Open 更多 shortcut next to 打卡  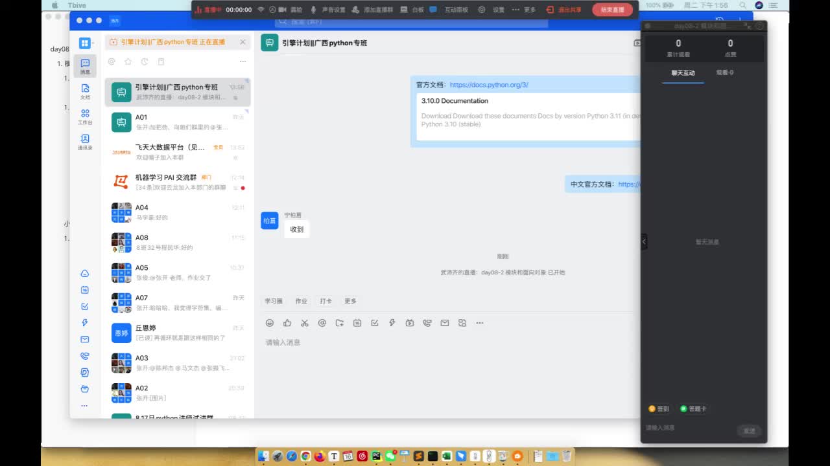(351, 301)
